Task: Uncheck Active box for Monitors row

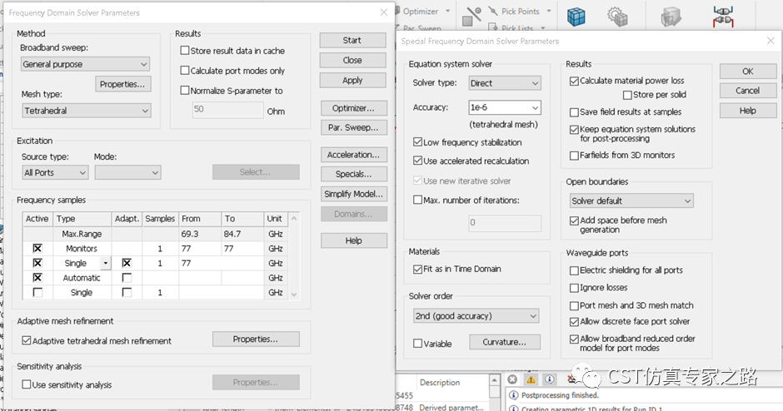Action: (37, 249)
